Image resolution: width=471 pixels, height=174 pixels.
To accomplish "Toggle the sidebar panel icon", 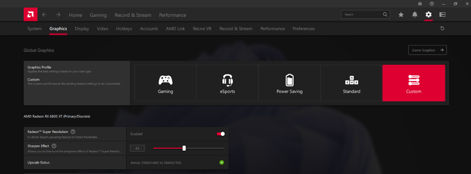I will pyautogui.click(x=442, y=14).
